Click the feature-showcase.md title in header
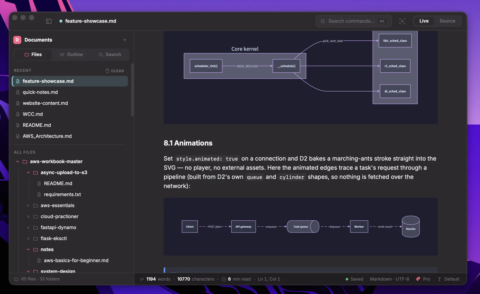The image size is (480, 294). pos(91,21)
